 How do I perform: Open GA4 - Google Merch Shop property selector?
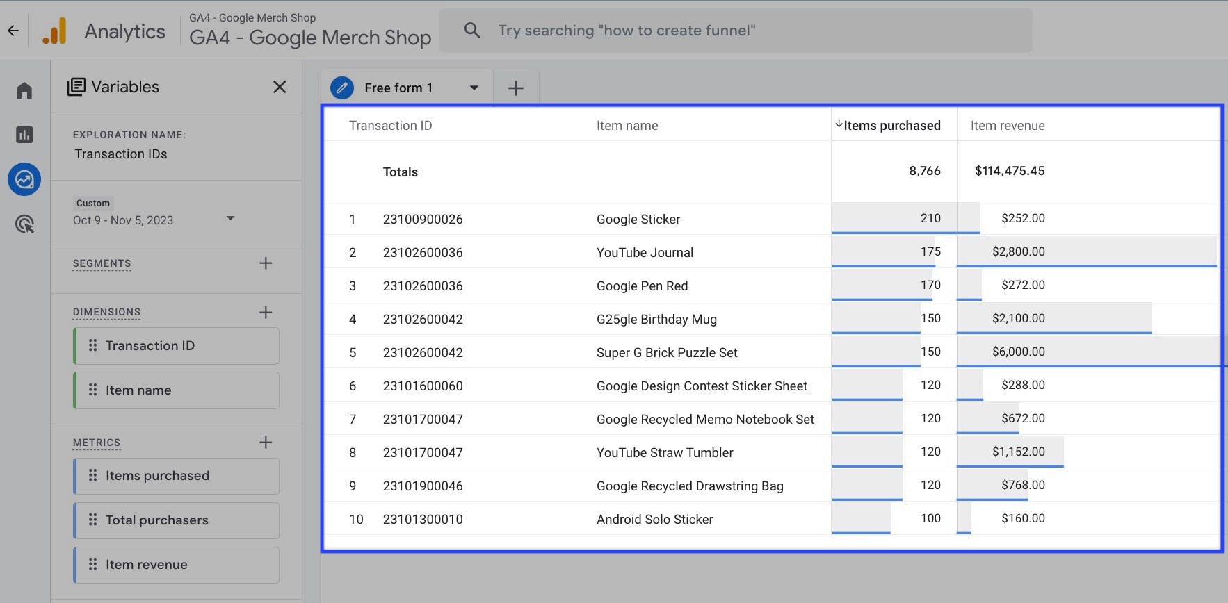(310, 30)
